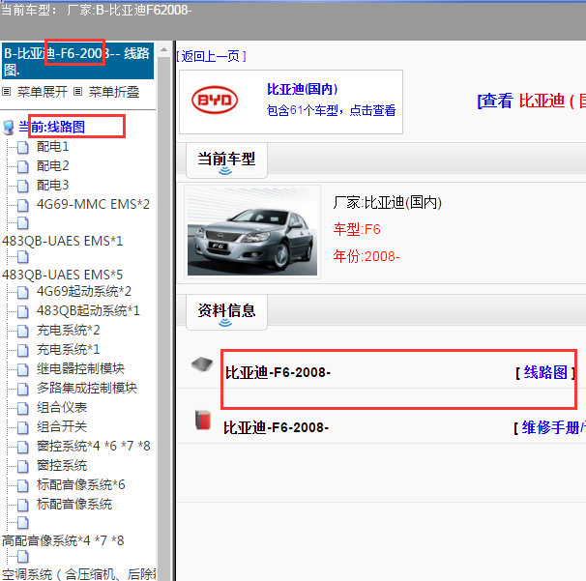This screenshot has height=581, width=586.
Task: Click the page icon beside 窗控系统*4 *6 *7 *8
Action: tap(23, 447)
